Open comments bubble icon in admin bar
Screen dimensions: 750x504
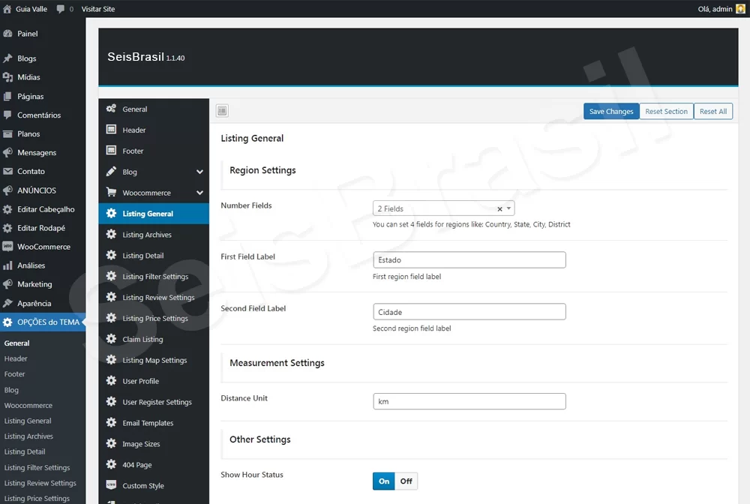(61, 9)
